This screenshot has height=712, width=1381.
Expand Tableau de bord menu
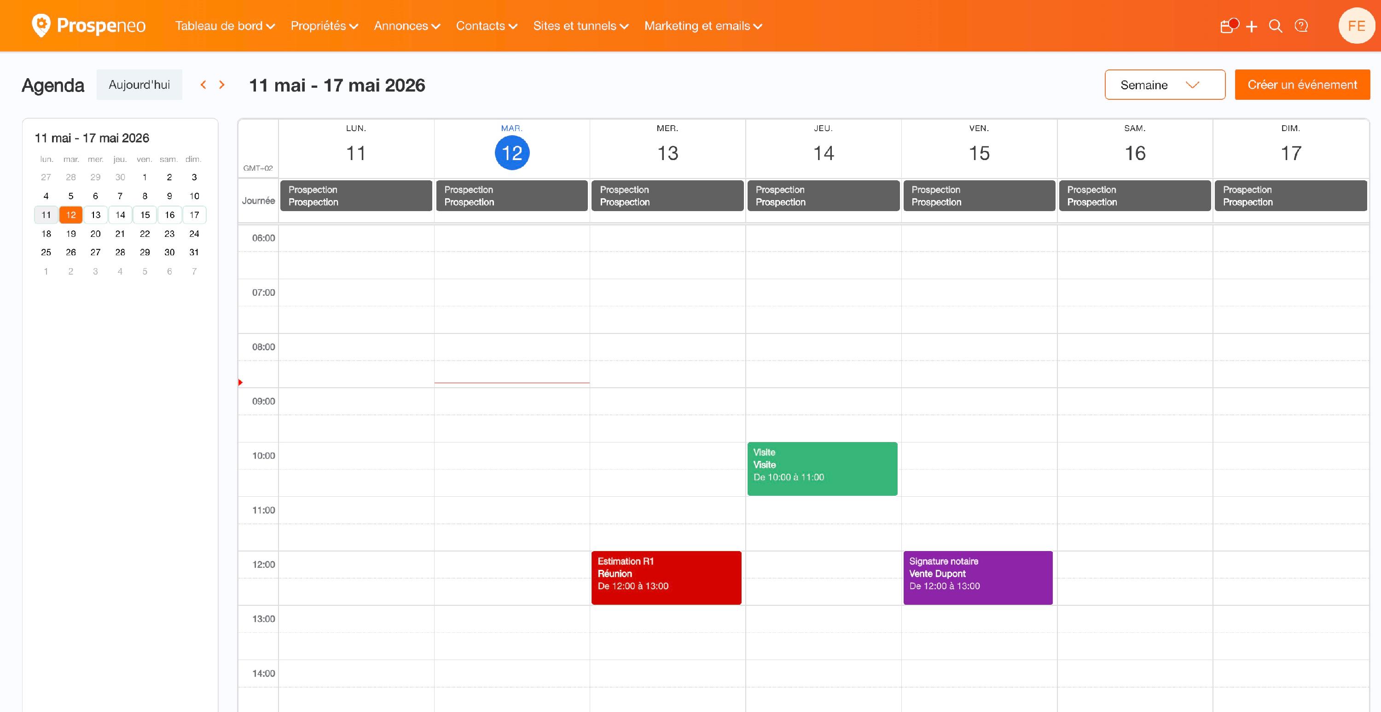coord(225,26)
